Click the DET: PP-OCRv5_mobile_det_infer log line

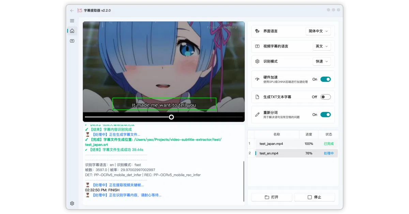pyautogui.click(x=143, y=175)
